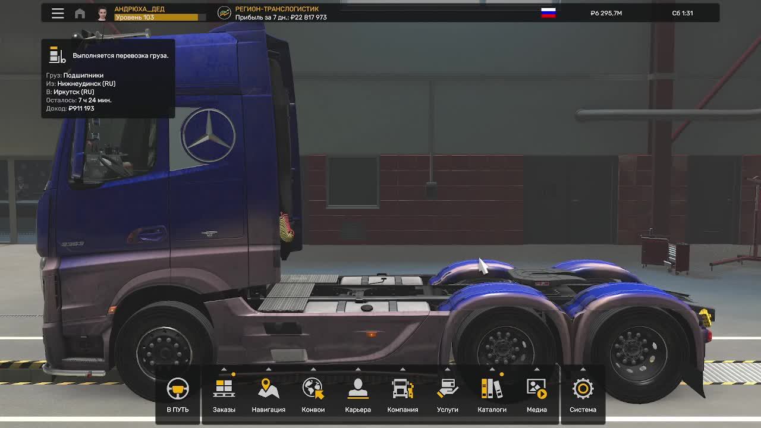Click origin city Нижнеудинск (RU)
Image resolution: width=761 pixels, height=428 pixels.
tap(86, 84)
